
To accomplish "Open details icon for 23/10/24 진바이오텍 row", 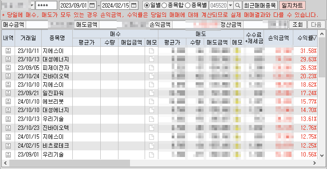I will (8, 76).
